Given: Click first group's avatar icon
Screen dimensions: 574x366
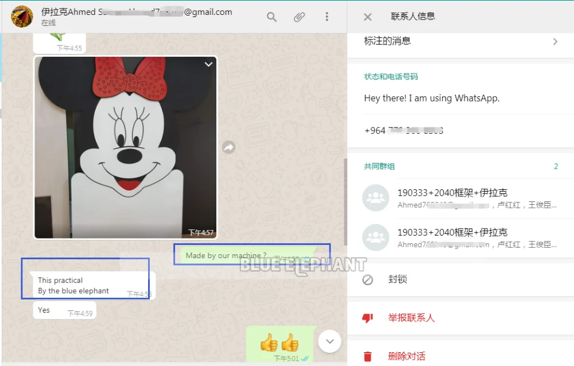Looking at the screenshot, I should 375,198.
